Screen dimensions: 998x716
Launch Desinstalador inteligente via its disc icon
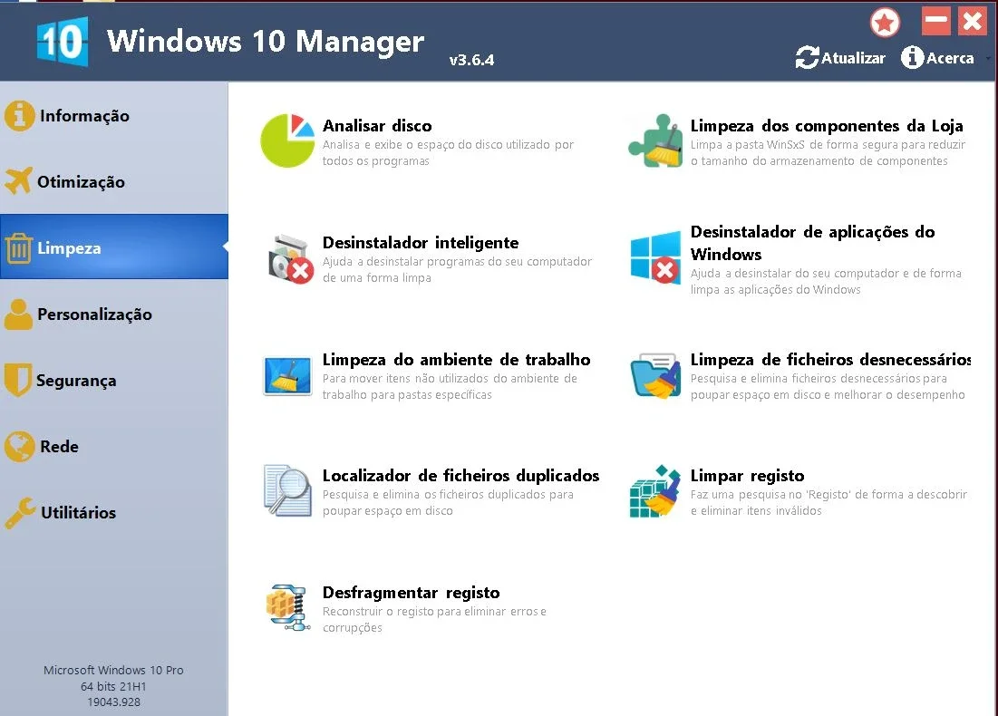[290, 258]
